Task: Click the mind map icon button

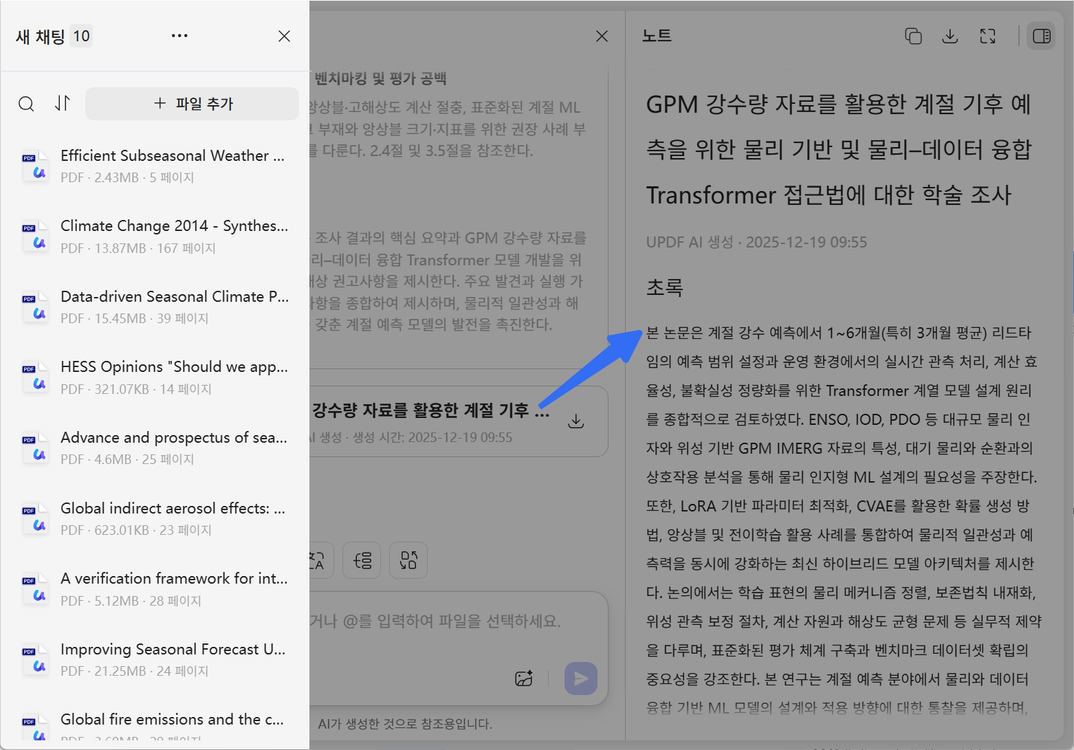Action: pos(362,560)
